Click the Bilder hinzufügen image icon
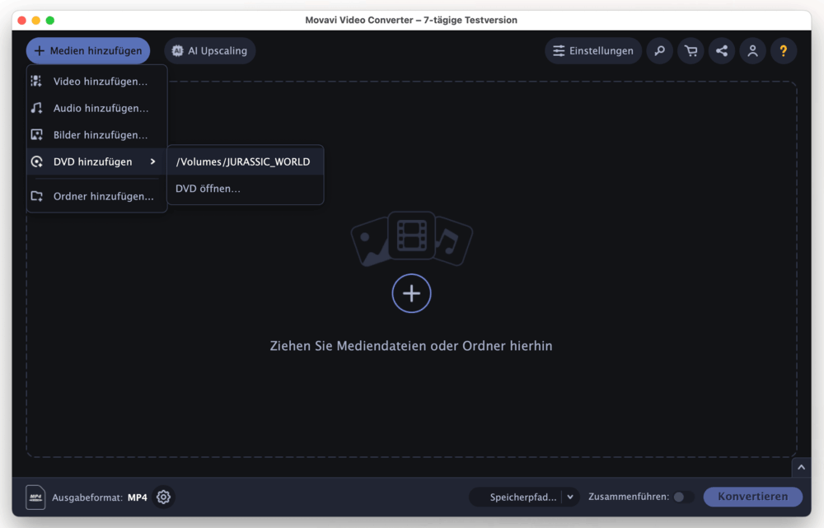Screen dimensions: 824x528 (x=36, y=134)
